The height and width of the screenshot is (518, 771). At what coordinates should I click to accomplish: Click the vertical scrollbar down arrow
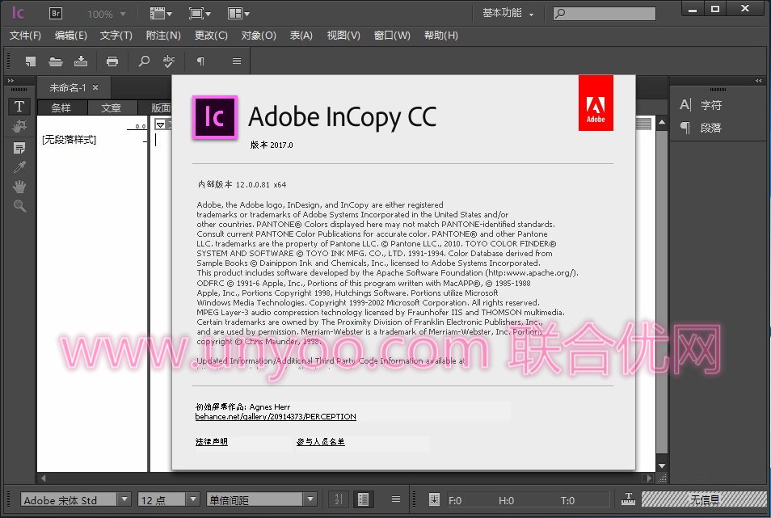tap(662, 466)
